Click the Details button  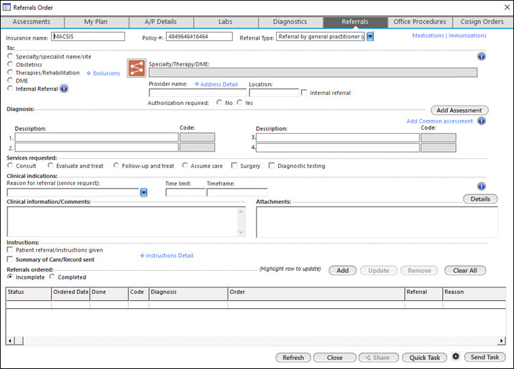[481, 199]
